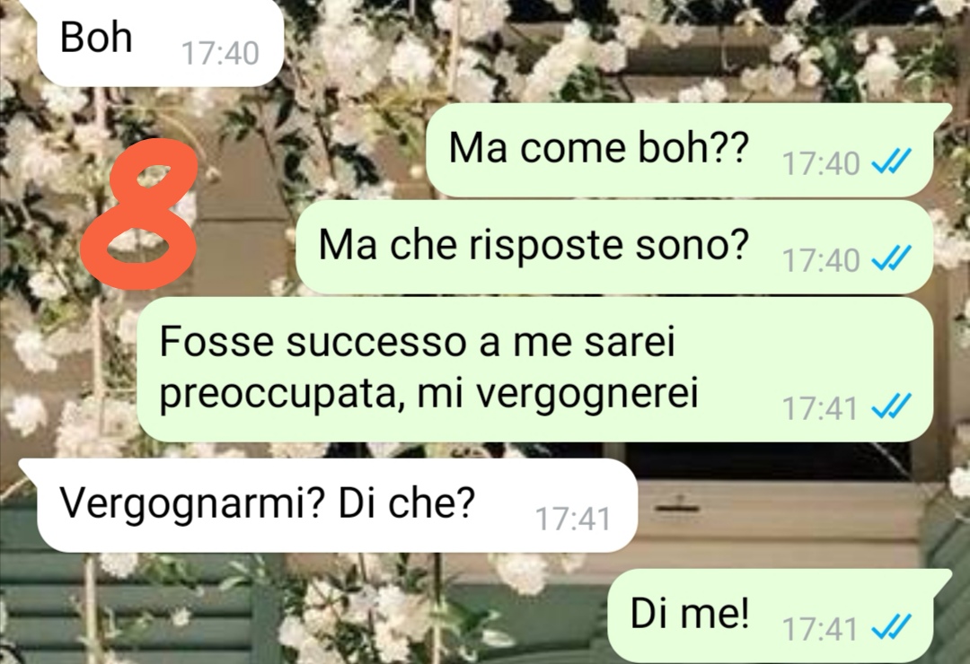Click blue double check on "Ma che risposte sono?"
The image size is (970, 664).
point(891,259)
